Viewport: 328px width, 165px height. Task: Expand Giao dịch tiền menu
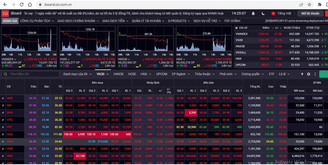coord(115,21)
